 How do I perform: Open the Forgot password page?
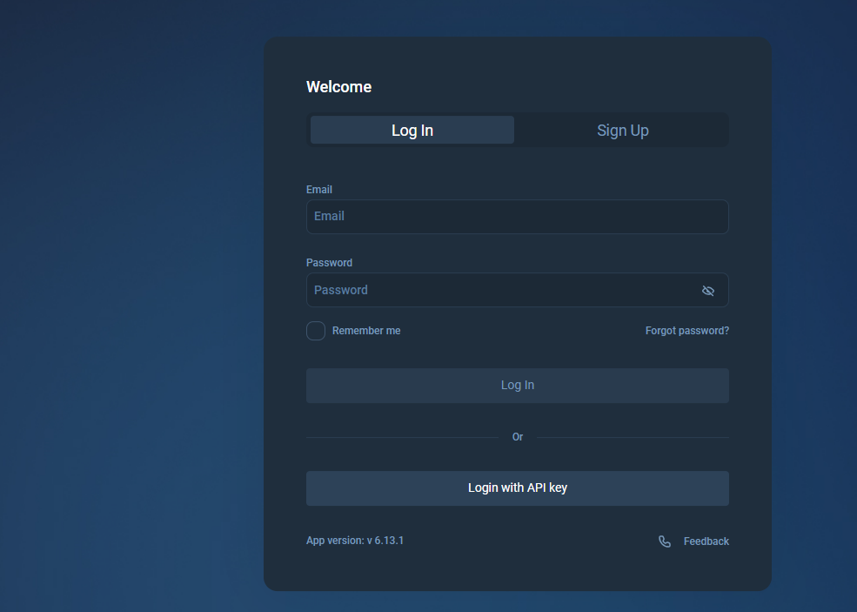686,330
